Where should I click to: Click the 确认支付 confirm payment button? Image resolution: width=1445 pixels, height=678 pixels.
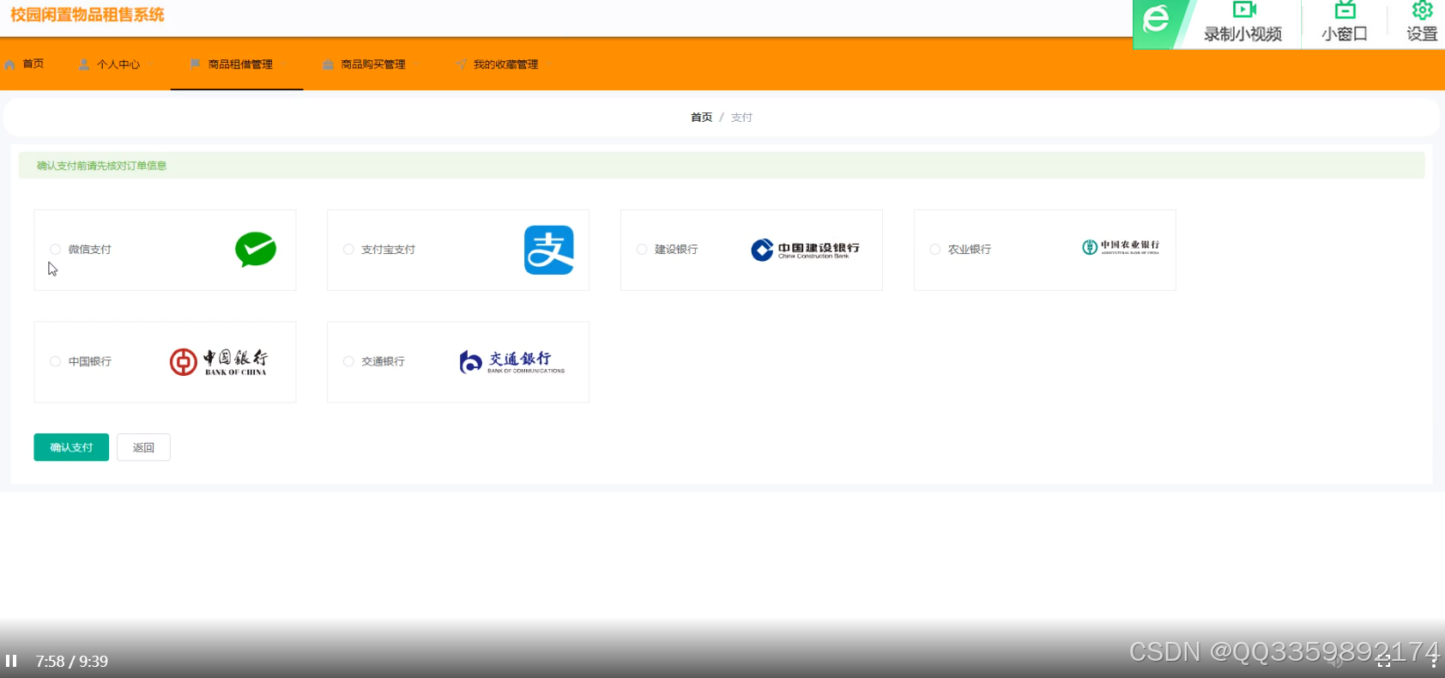pos(71,447)
